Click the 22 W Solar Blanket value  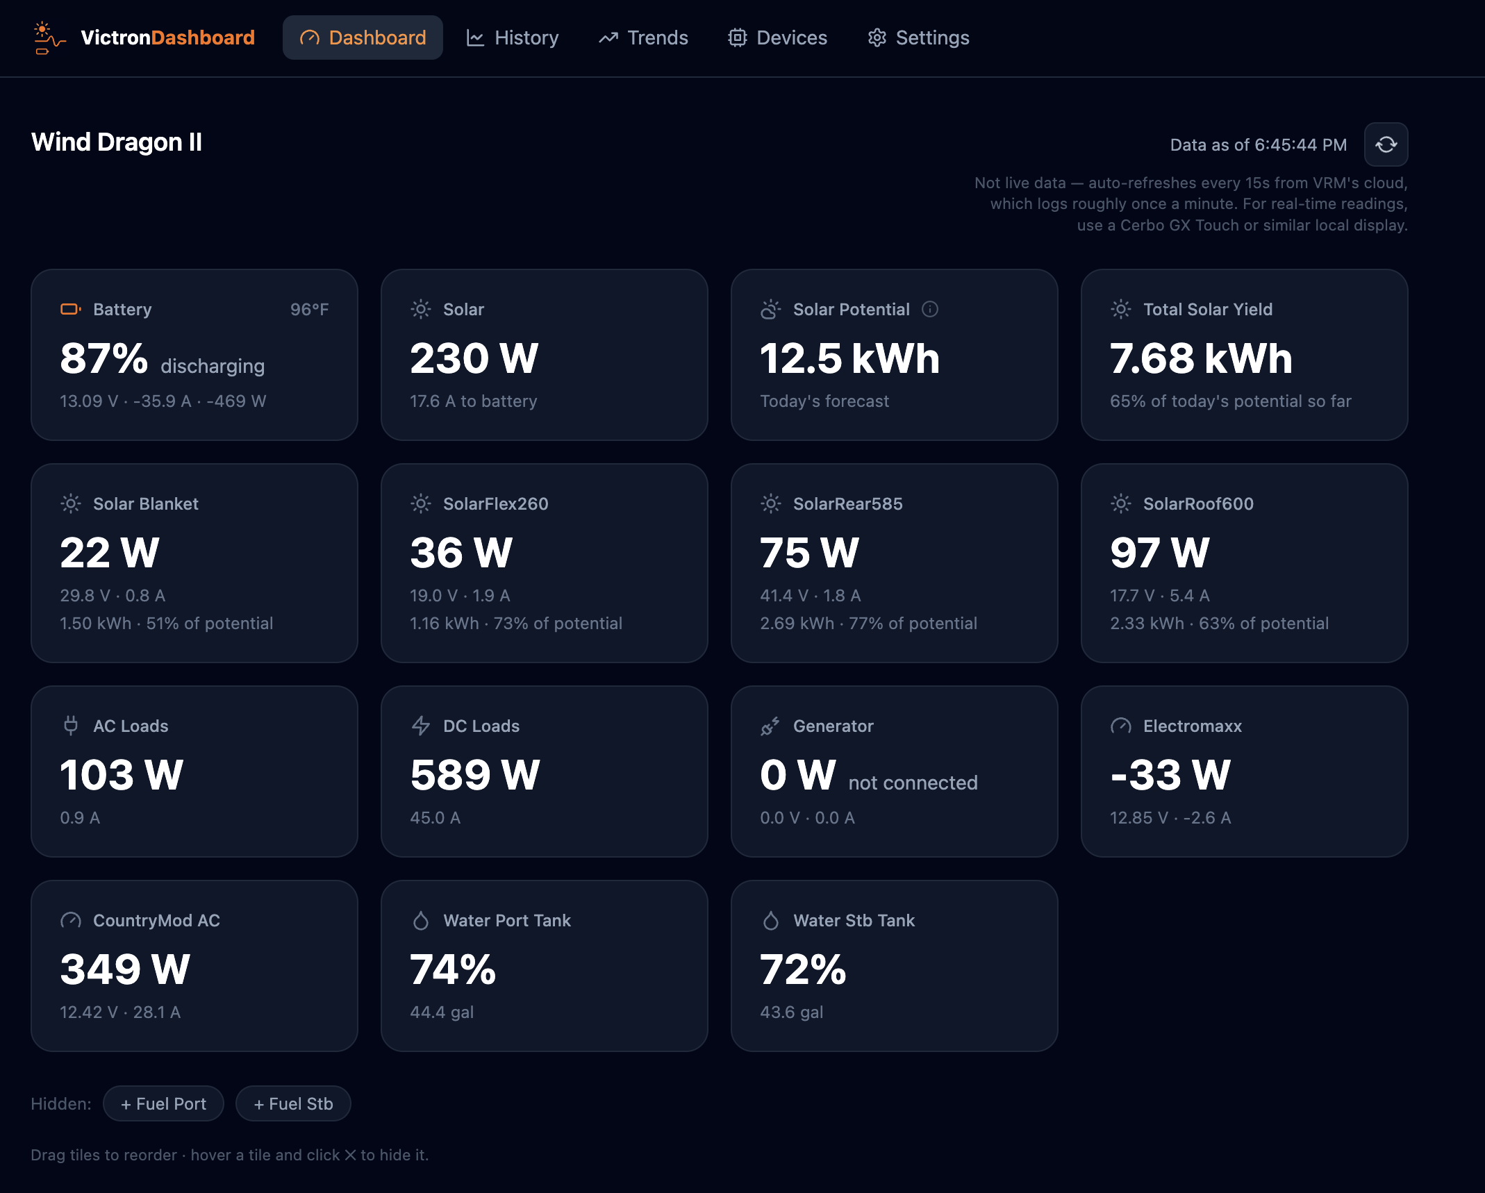[110, 553]
